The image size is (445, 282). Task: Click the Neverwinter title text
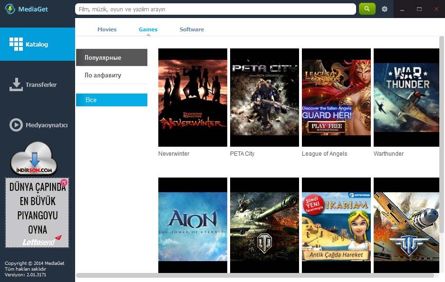[x=174, y=154]
